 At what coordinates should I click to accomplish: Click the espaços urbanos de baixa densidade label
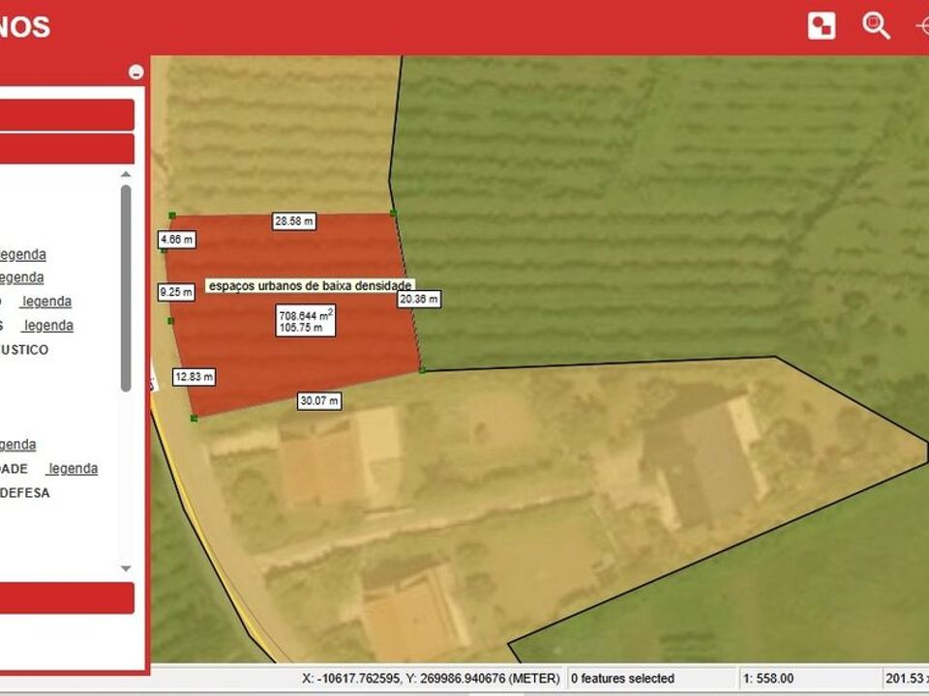click(311, 285)
